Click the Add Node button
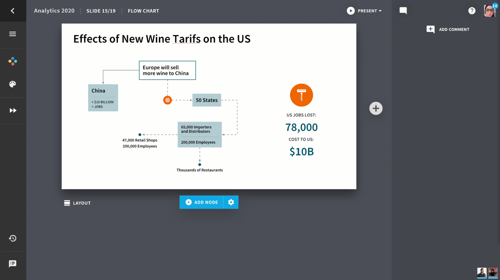Viewport: 500px width, 280px height. click(202, 202)
